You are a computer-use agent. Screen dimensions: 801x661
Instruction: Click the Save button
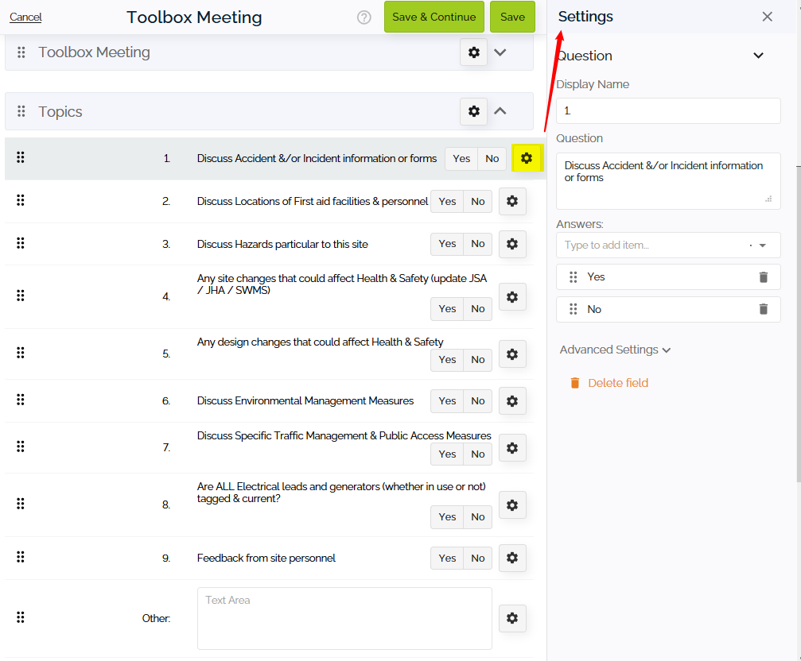tap(512, 17)
